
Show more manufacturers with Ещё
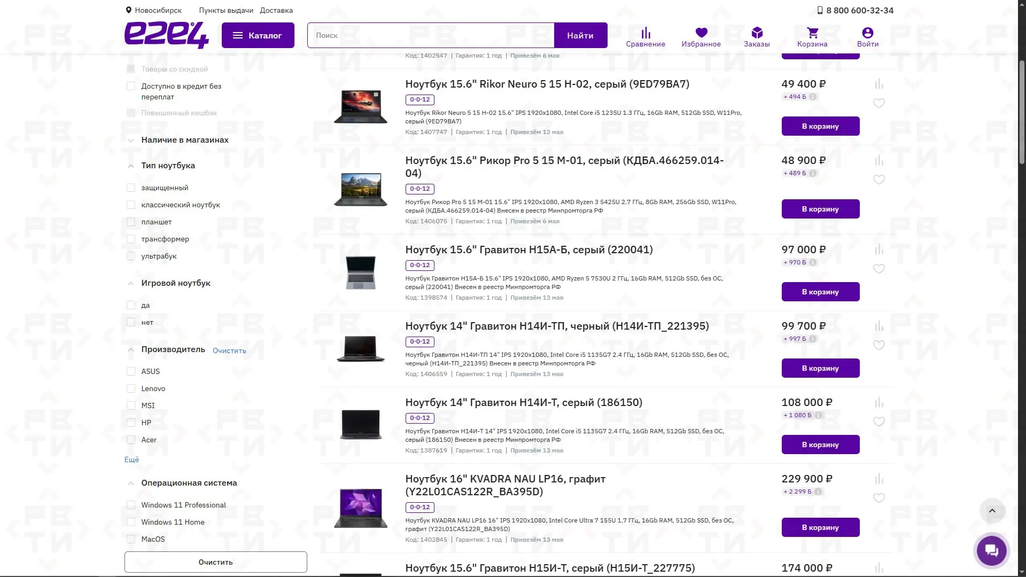(x=131, y=459)
